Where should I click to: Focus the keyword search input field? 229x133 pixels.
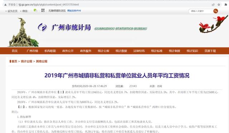coord(201,11)
